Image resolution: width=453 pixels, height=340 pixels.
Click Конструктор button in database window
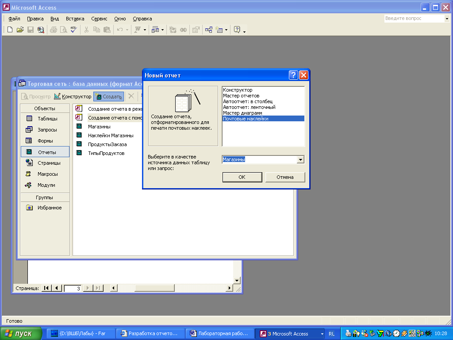pyautogui.click(x=73, y=97)
